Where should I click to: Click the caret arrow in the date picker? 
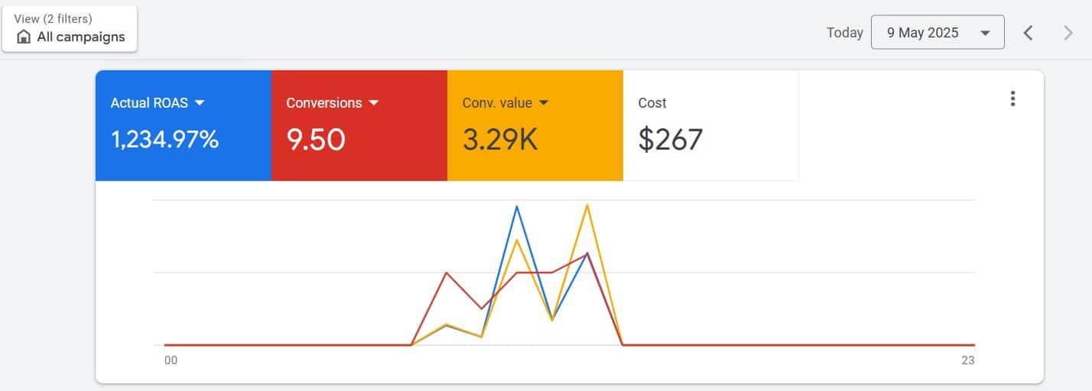(985, 33)
